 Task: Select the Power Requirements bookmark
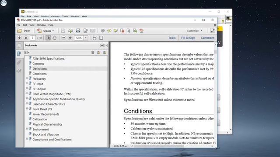(x=45, y=114)
